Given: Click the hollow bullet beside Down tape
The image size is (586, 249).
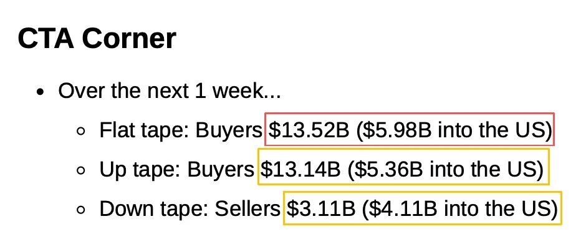Looking at the screenshot, I should click(x=80, y=210).
